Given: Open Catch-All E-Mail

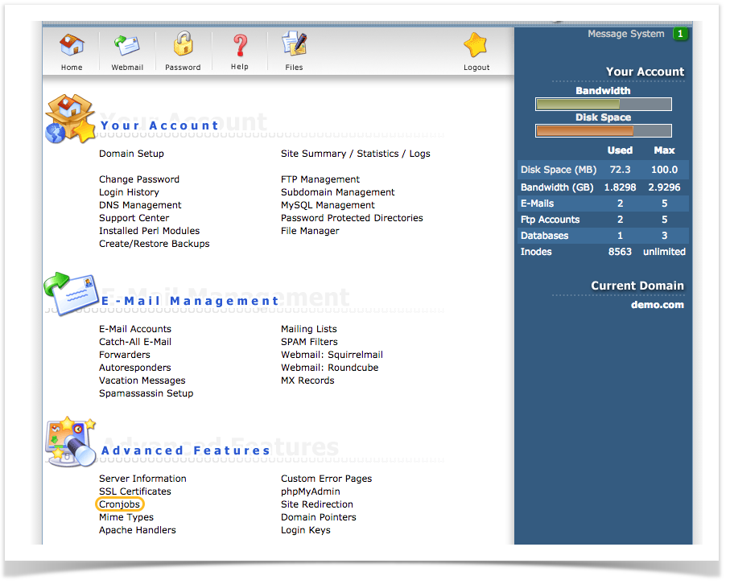Looking at the screenshot, I should (135, 342).
